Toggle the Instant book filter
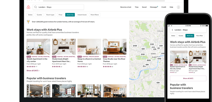The width and height of the screenshot is (212, 102). [x=82, y=15]
